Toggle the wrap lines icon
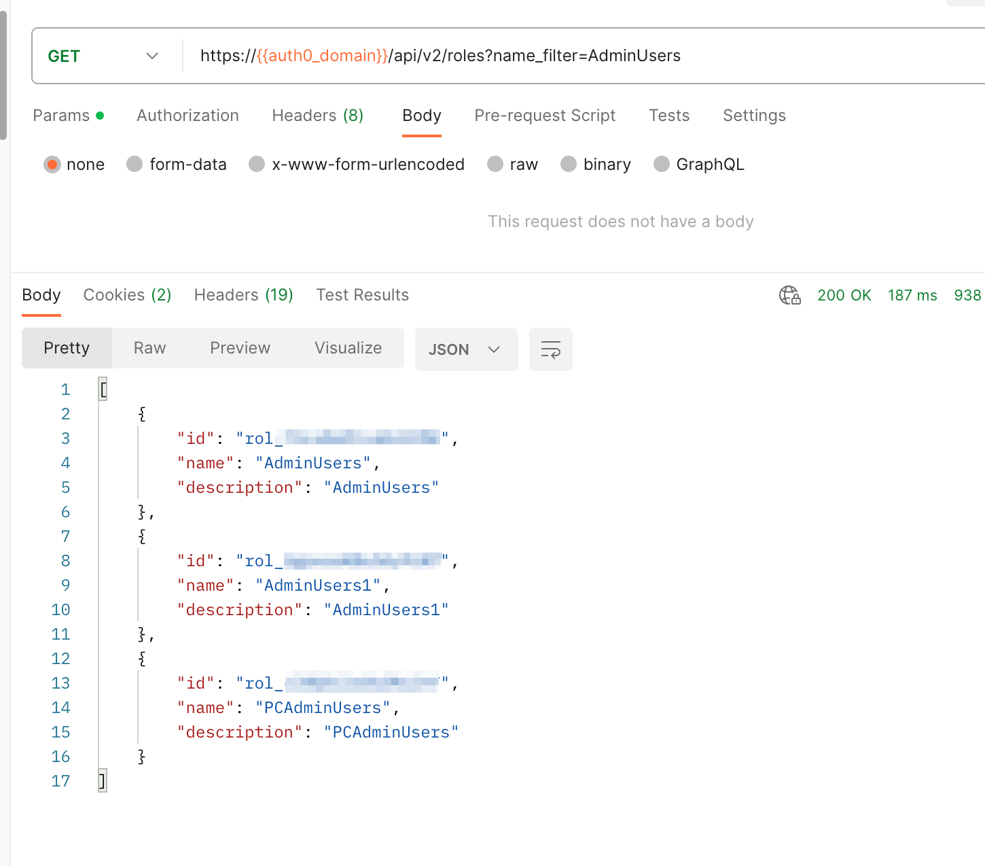 [551, 349]
